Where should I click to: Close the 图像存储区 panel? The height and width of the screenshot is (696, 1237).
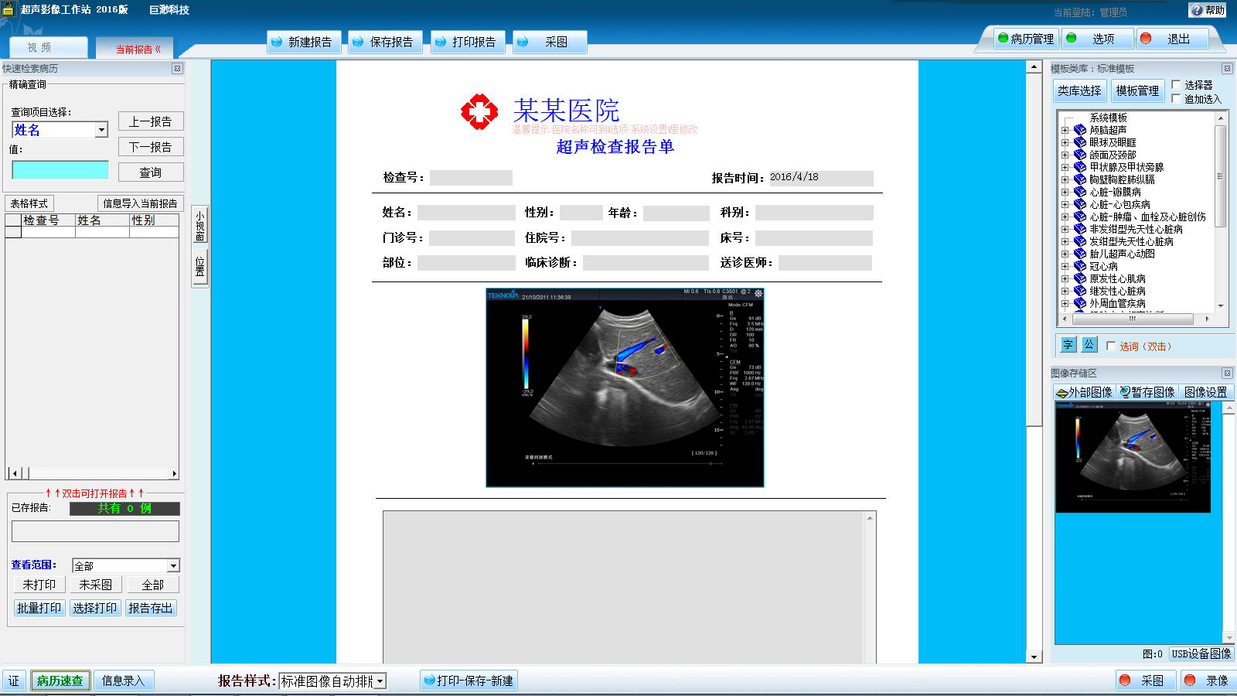(1227, 374)
